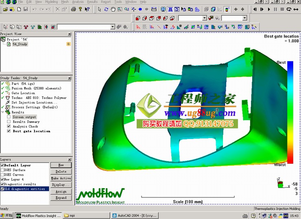
Task: Select the Pan hand tool
Action: click(x=113, y=9)
